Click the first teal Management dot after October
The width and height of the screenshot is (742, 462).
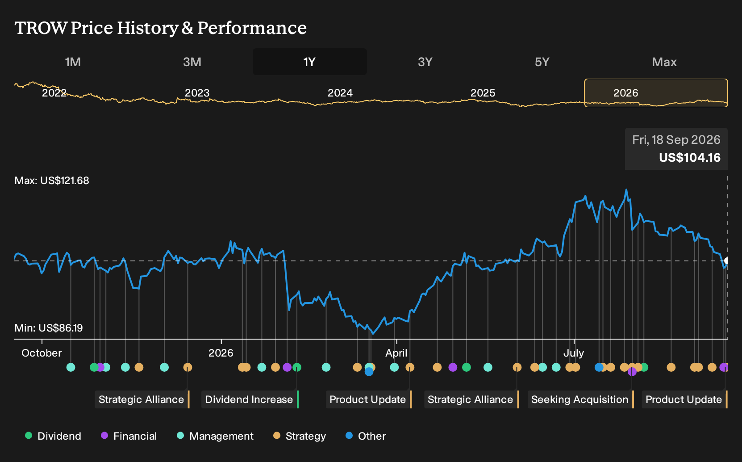(71, 367)
